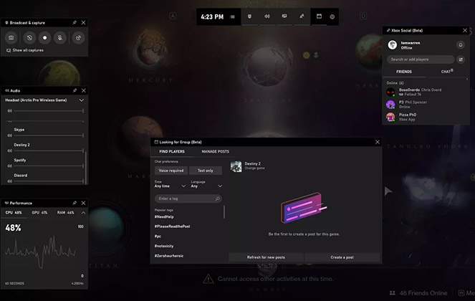
Task: Expand the Headset audio device dropdown
Action: point(82,100)
